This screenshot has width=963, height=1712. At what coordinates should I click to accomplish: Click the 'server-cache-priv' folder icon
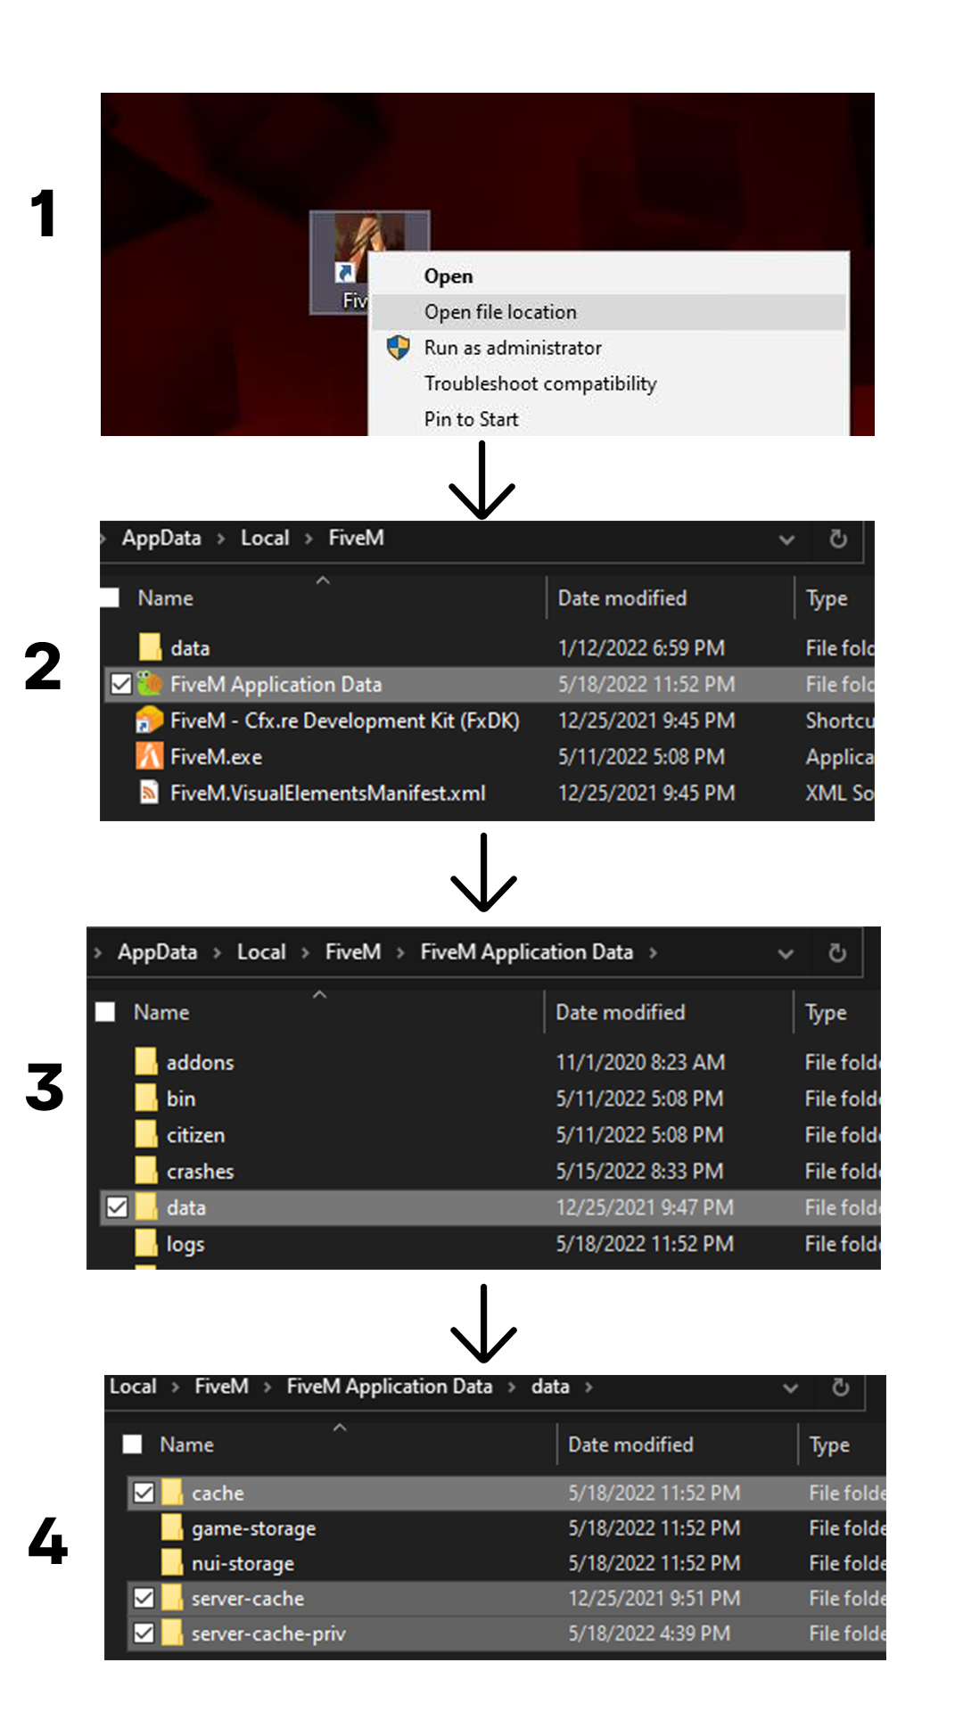coord(172,1634)
